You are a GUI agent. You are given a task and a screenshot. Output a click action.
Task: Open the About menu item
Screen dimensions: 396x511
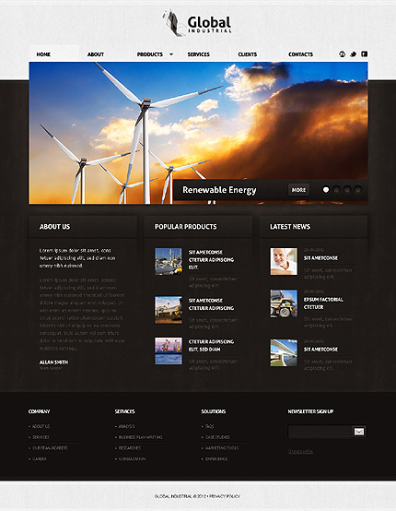(96, 54)
